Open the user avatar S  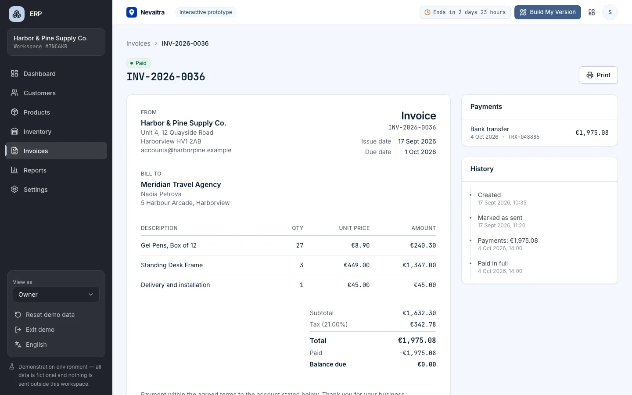pos(610,12)
